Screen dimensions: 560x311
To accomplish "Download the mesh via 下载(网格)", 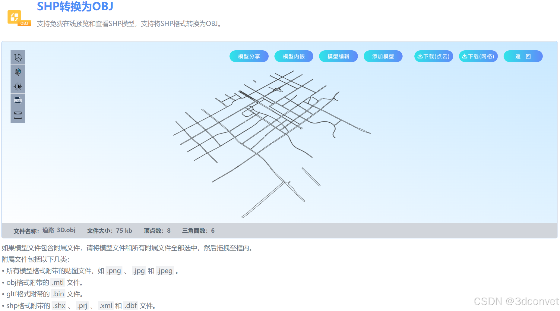I will (478, 56).
